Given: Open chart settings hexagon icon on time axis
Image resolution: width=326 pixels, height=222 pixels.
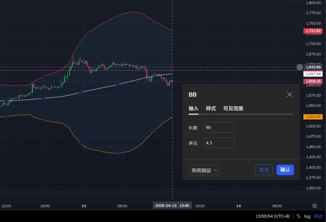Looking at the screenshot, I should tap(315, 206).
